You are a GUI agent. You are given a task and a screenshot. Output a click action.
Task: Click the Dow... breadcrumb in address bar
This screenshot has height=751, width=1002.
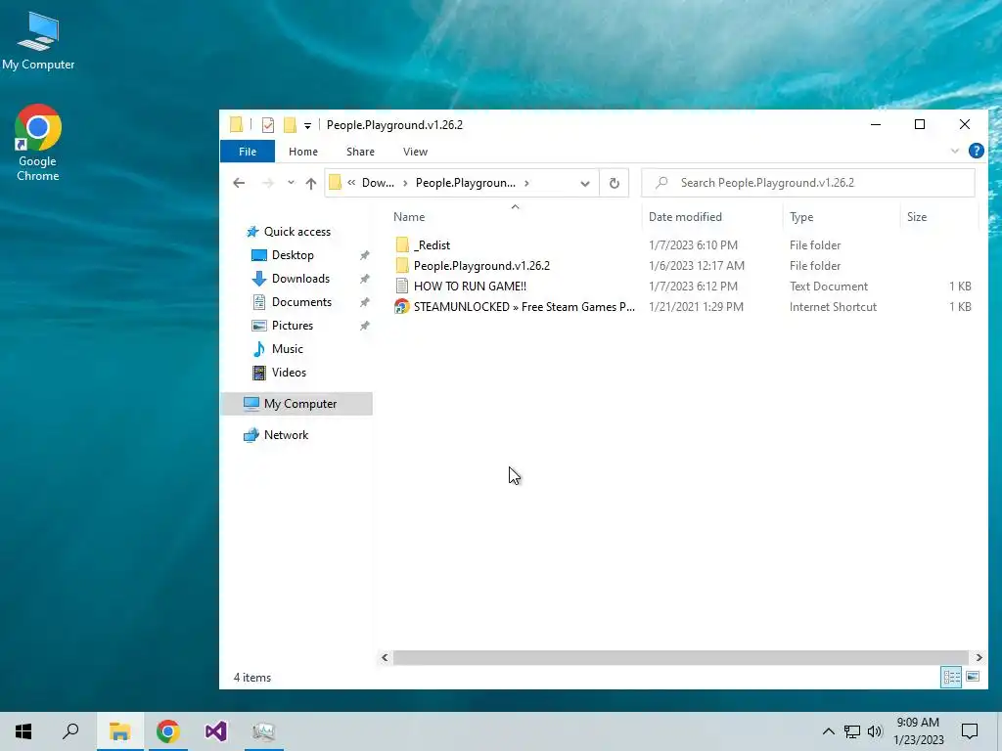point(378,183)
